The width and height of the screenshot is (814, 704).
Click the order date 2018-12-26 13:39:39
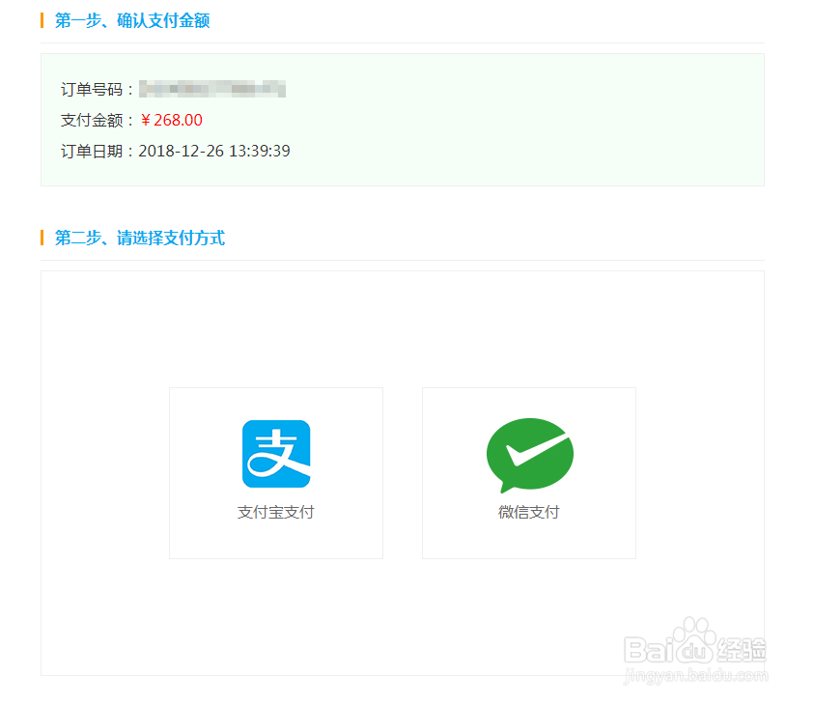coord(214,151)
